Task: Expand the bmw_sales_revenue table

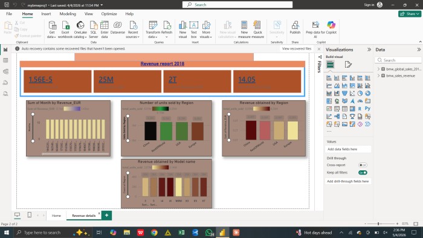Action: [x=378, y=76]
